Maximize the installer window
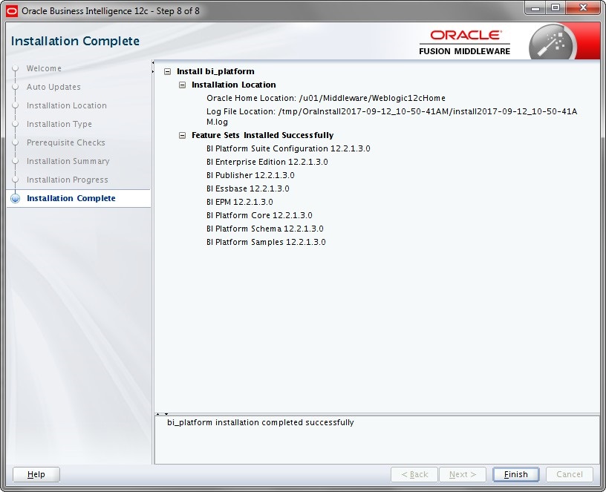The width and height of the screenshot is (606, 492). [x=555, y=8]
